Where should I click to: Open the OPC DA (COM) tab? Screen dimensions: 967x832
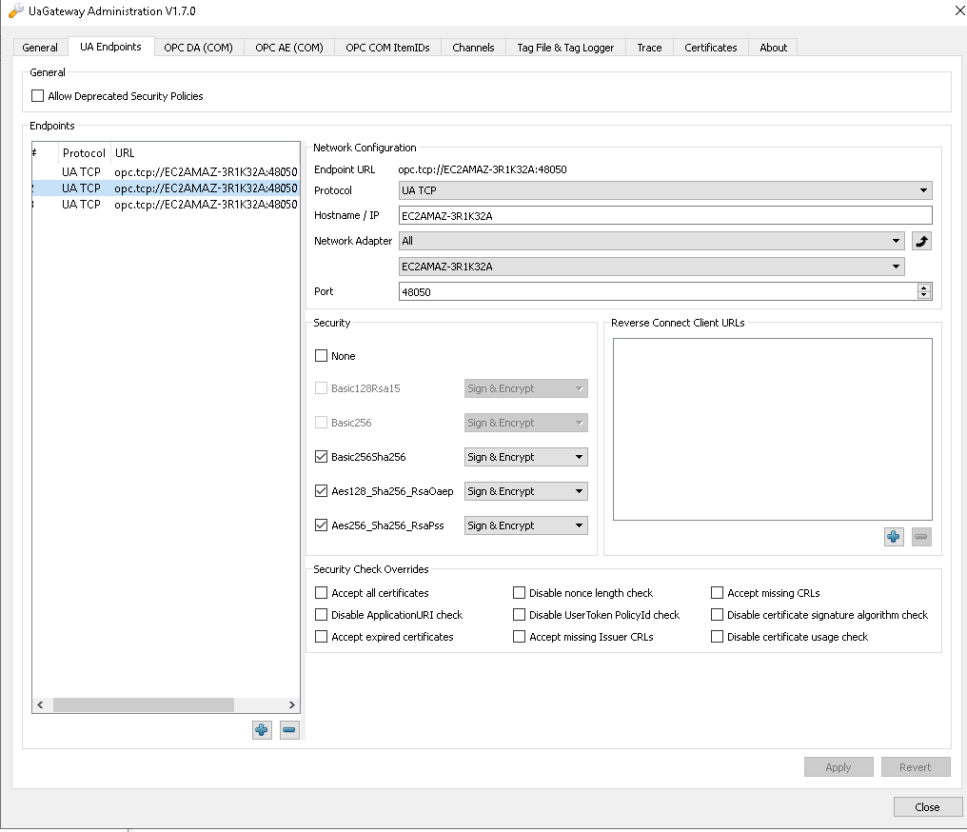click(x=198, y=48)
